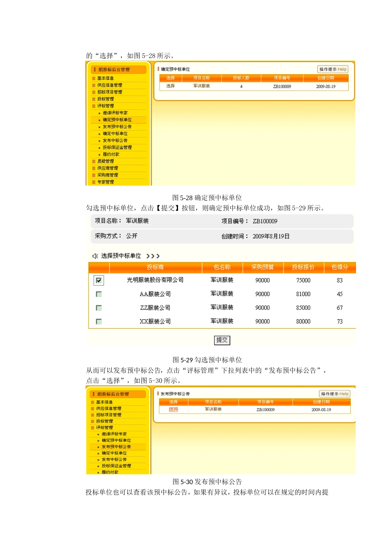Expand 招标项目管理 in figure 5-30 sidebar
This screenshot has width=387, height=548.
(108, 415)
